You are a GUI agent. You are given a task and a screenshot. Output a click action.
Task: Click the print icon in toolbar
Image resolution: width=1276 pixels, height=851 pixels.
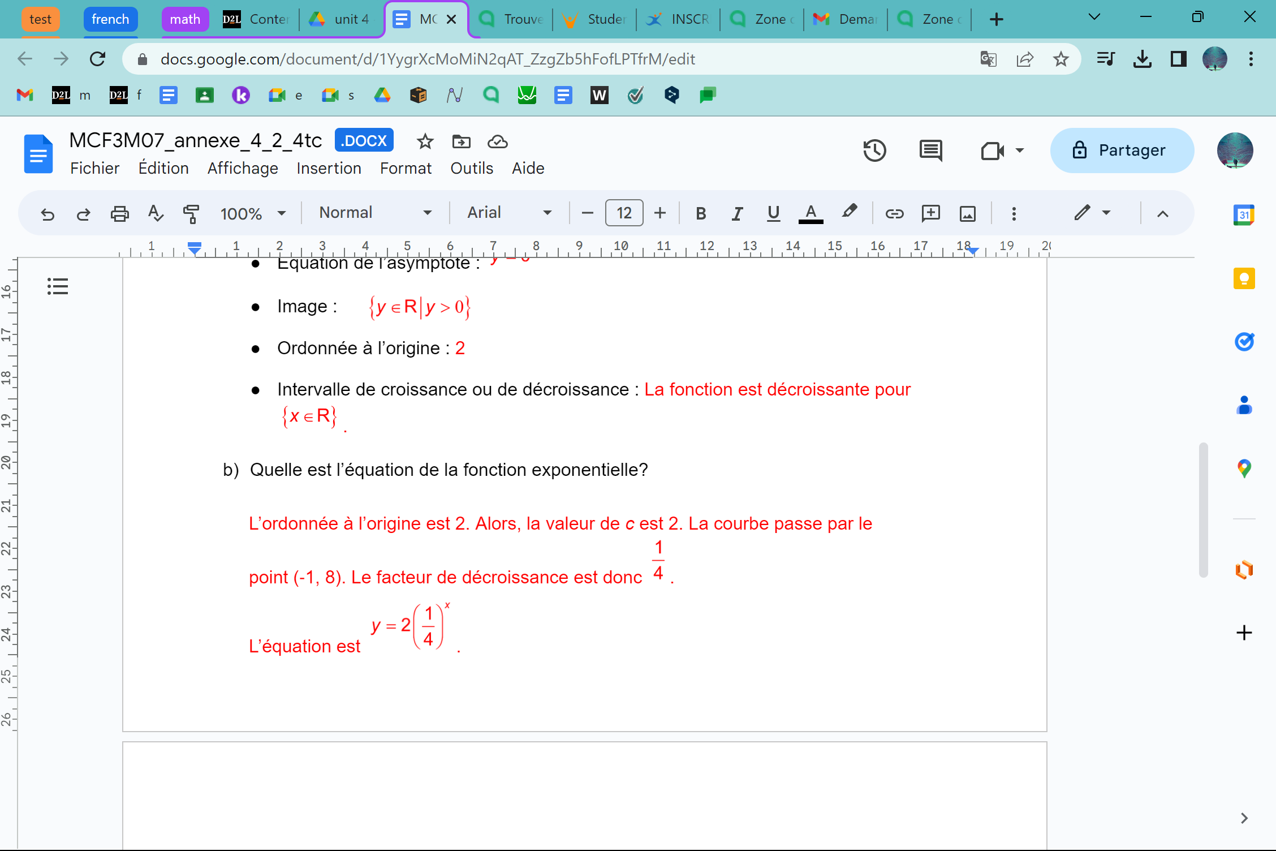[x=119, y=213]
